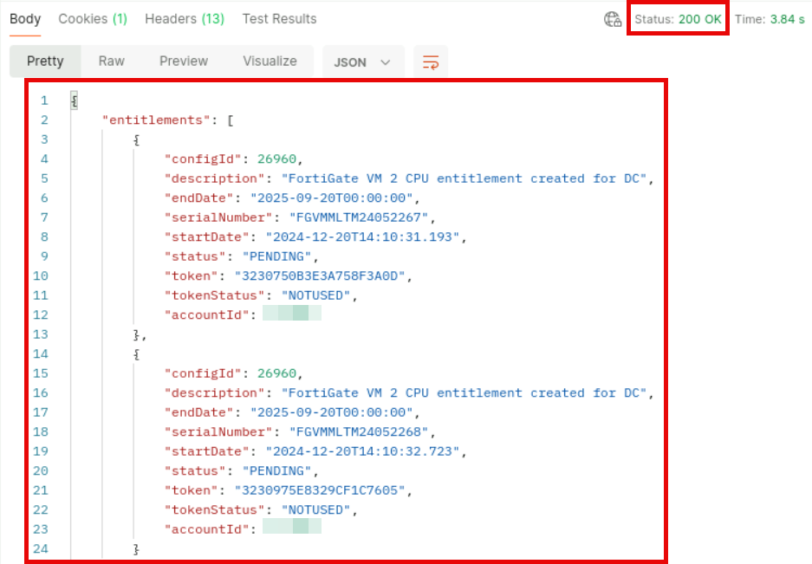
Task: Click the description string on line 5
Action: 464,178
